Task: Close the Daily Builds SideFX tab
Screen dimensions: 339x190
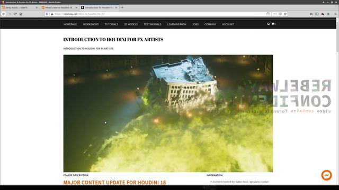Action: pos(37,7)
